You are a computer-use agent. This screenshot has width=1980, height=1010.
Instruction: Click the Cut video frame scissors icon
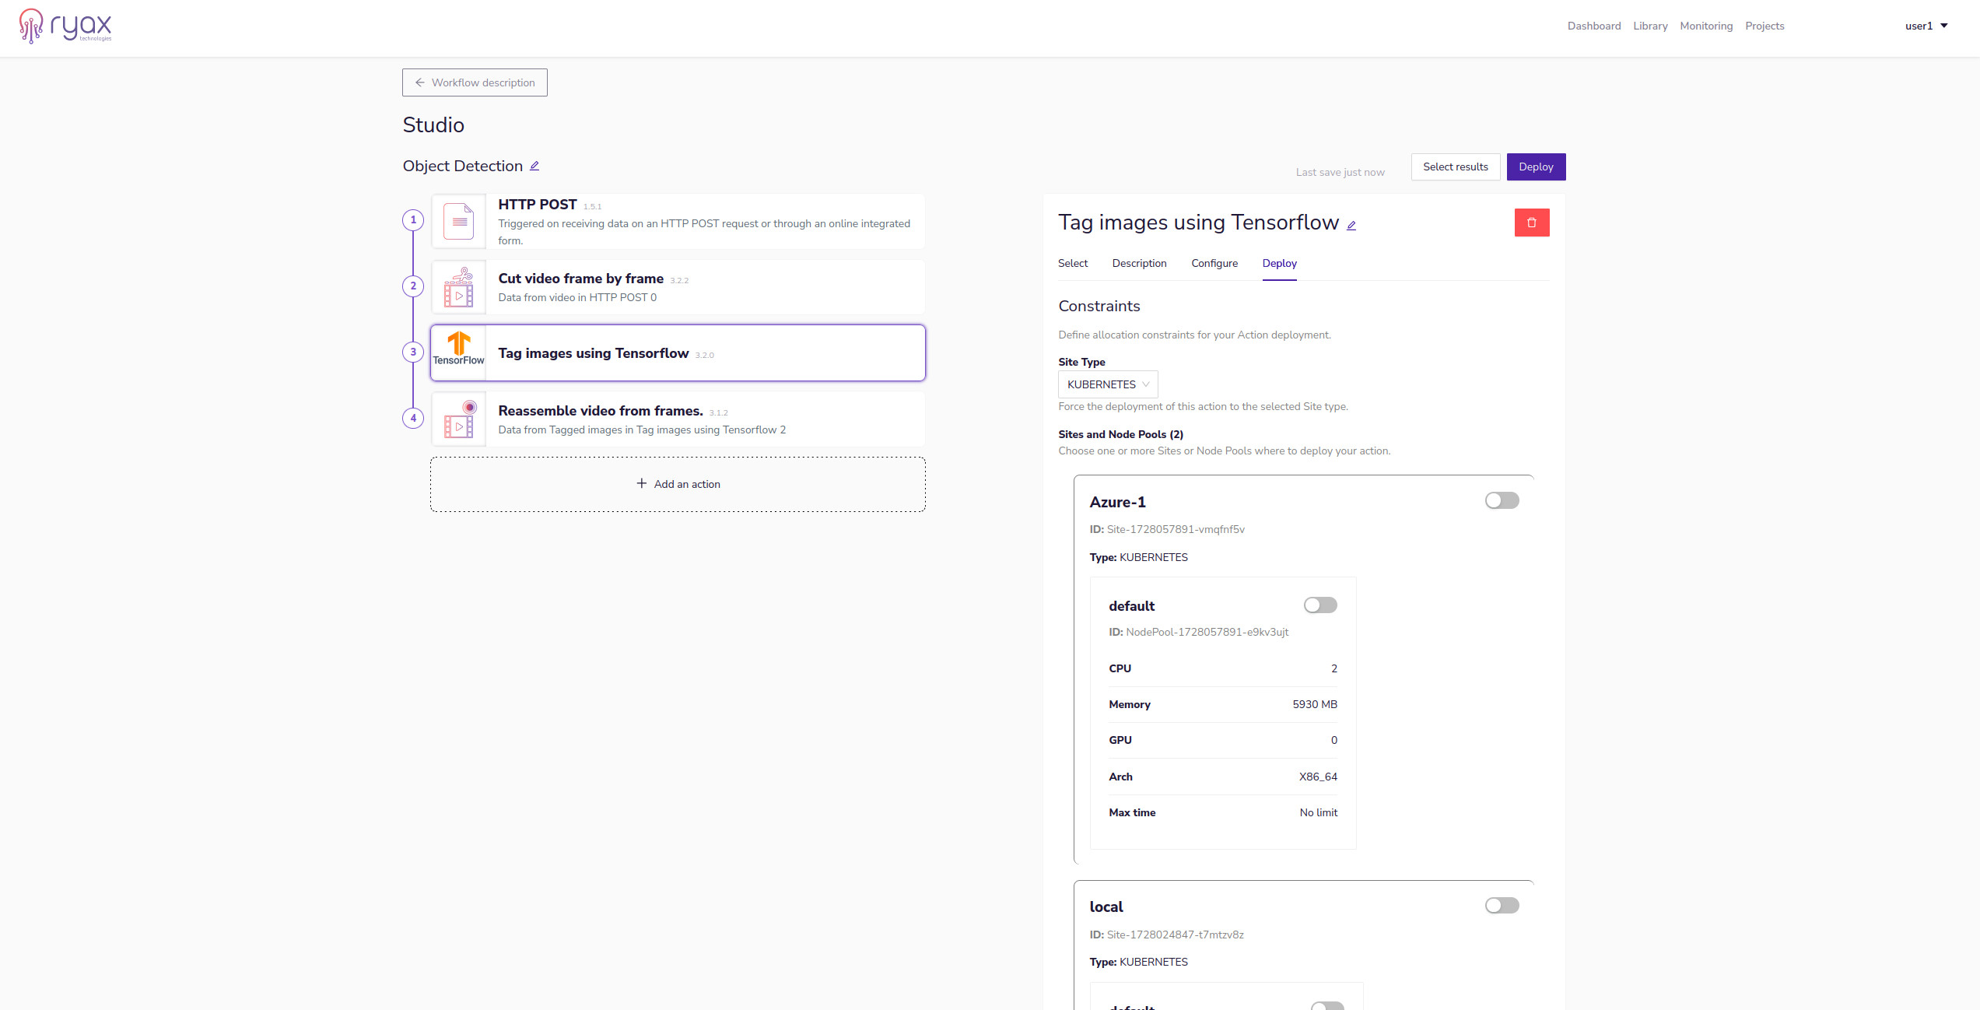point(458,287)
